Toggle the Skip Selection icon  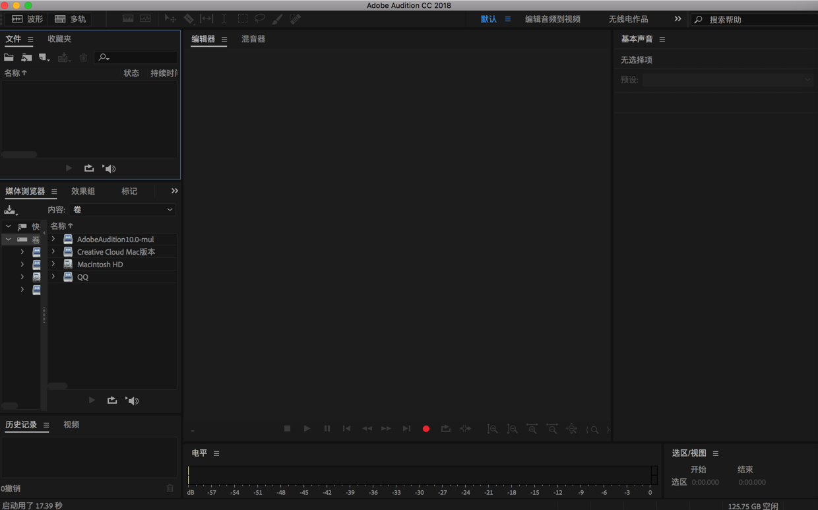pyautogui.click(x=466, y=429)
